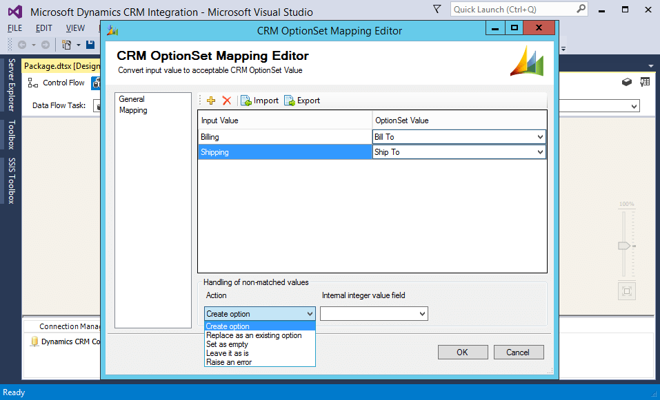
Task: Click the Quick Launch magnifier icon
Action: pyautogui.click(x=581, y=9)
